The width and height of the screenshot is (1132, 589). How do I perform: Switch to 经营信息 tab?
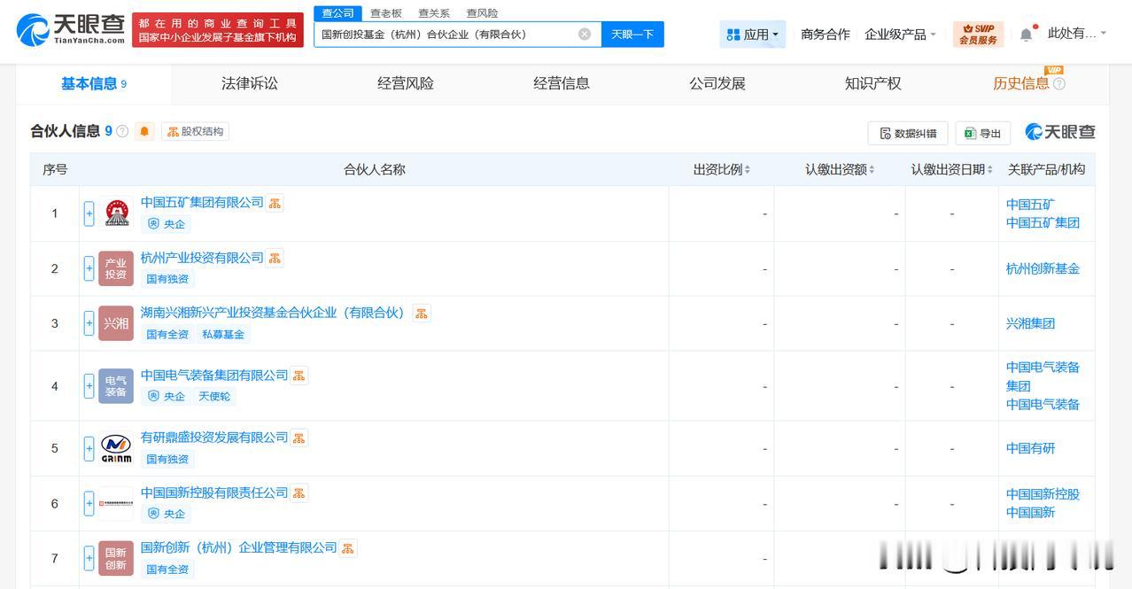pos(562,83)
